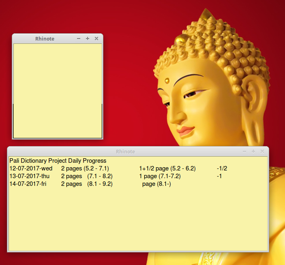Image resolution: width=285 pixels, height=265 pixels.
Task: Click the date '14-07-2017-fri'
Action: [x=28, y=184]
